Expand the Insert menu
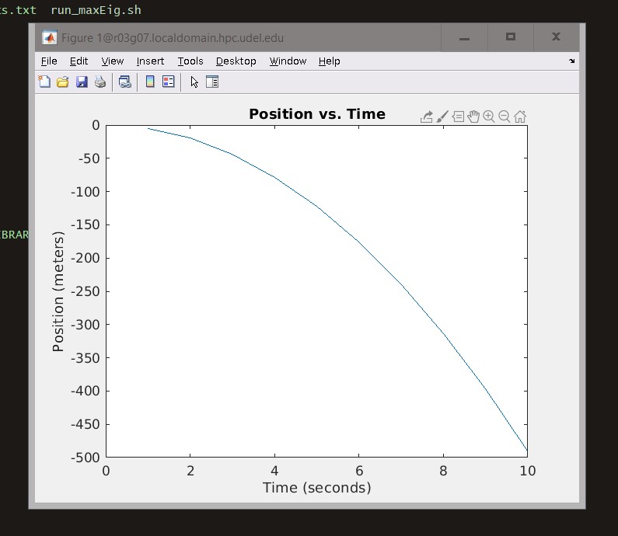Viewport: 618px width, 536px height. click(150, 61)
